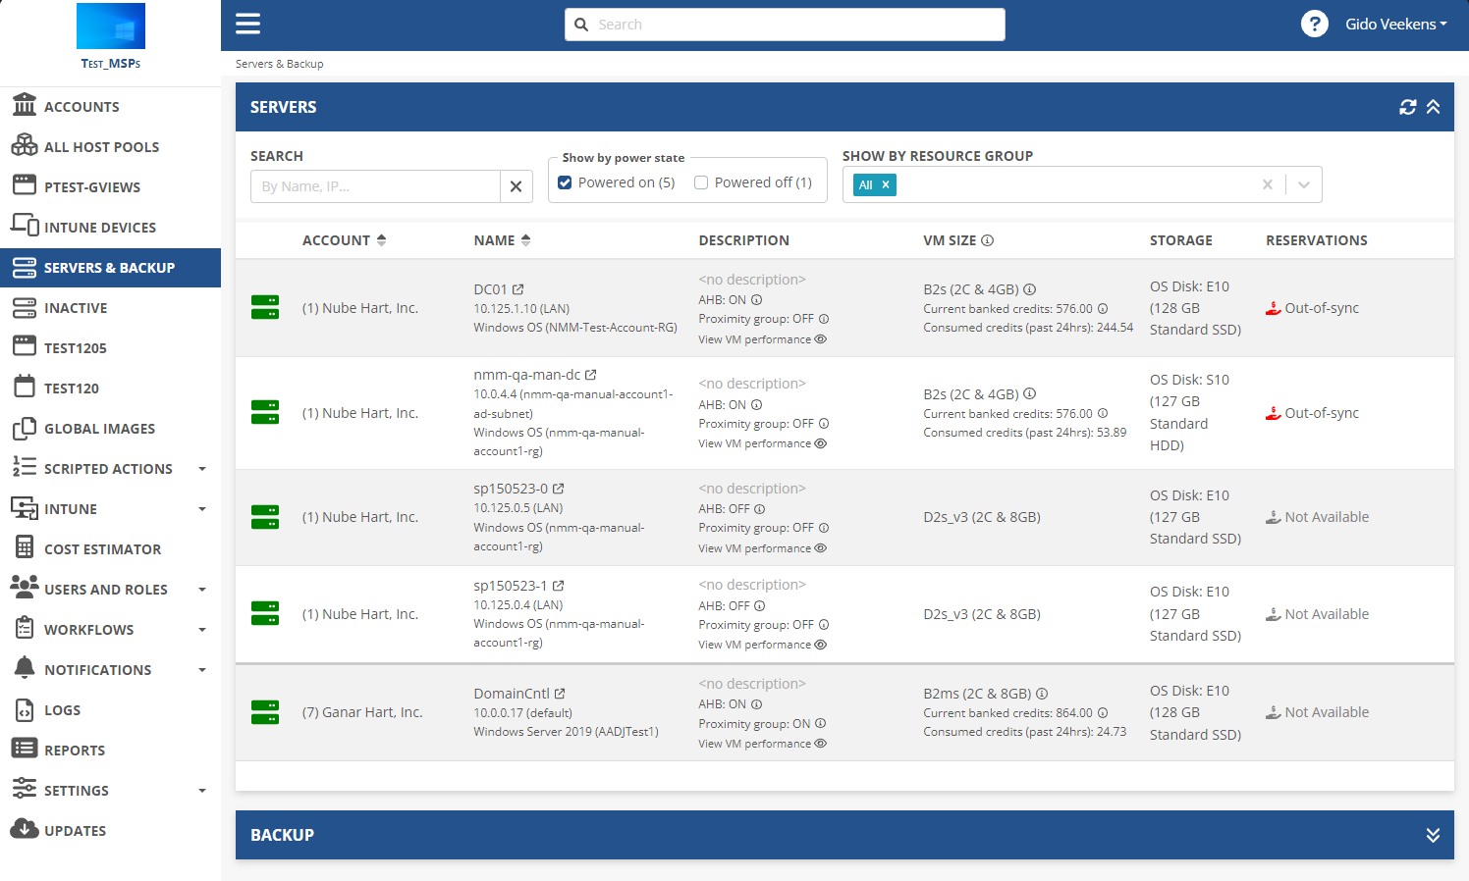1469x881 pixels.
Task: Open the resource group dropdown arrow
Action: [1303, 184]
